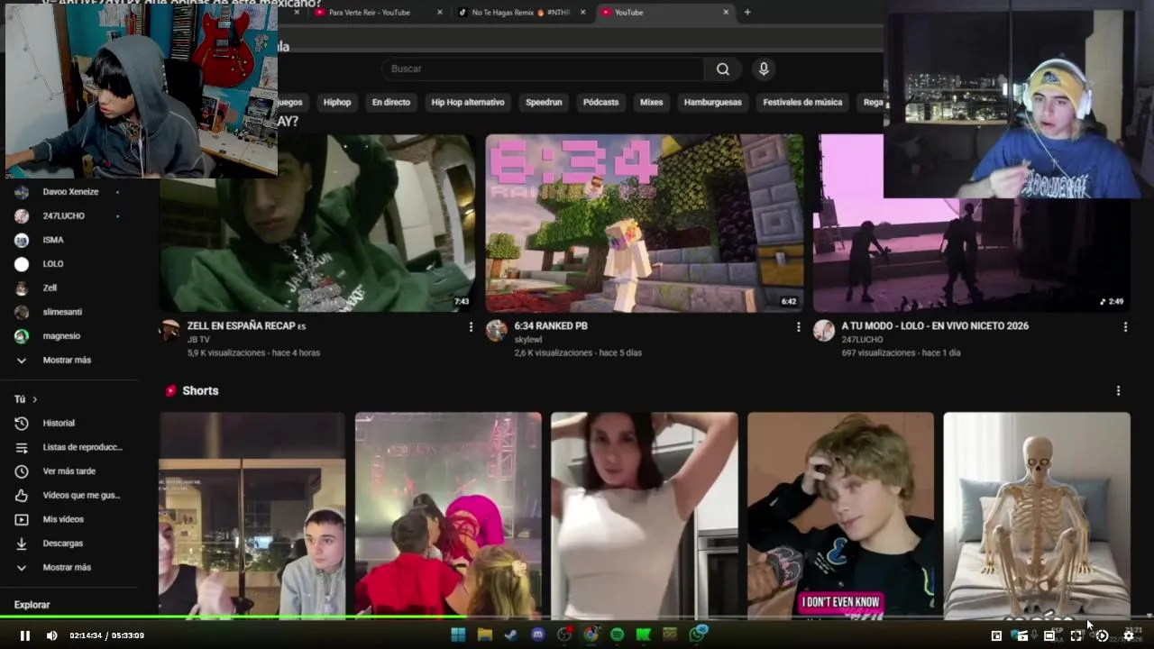Open the A TU MODO LOLO video title

(x=935, y=326)
